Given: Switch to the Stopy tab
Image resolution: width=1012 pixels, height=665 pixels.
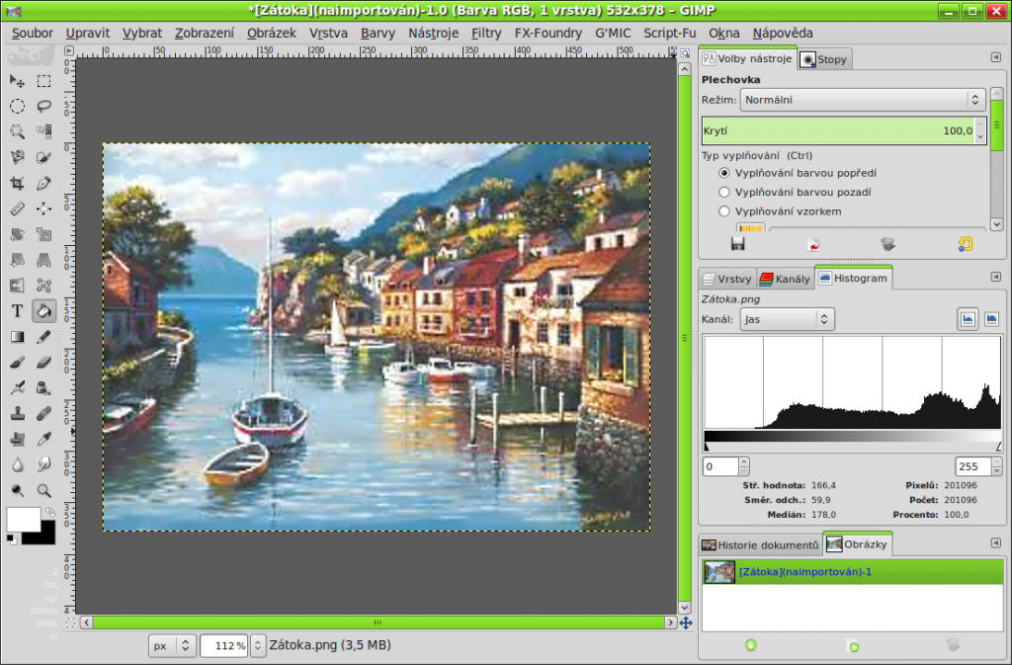Looking at the screenshot, I should 824,59.
